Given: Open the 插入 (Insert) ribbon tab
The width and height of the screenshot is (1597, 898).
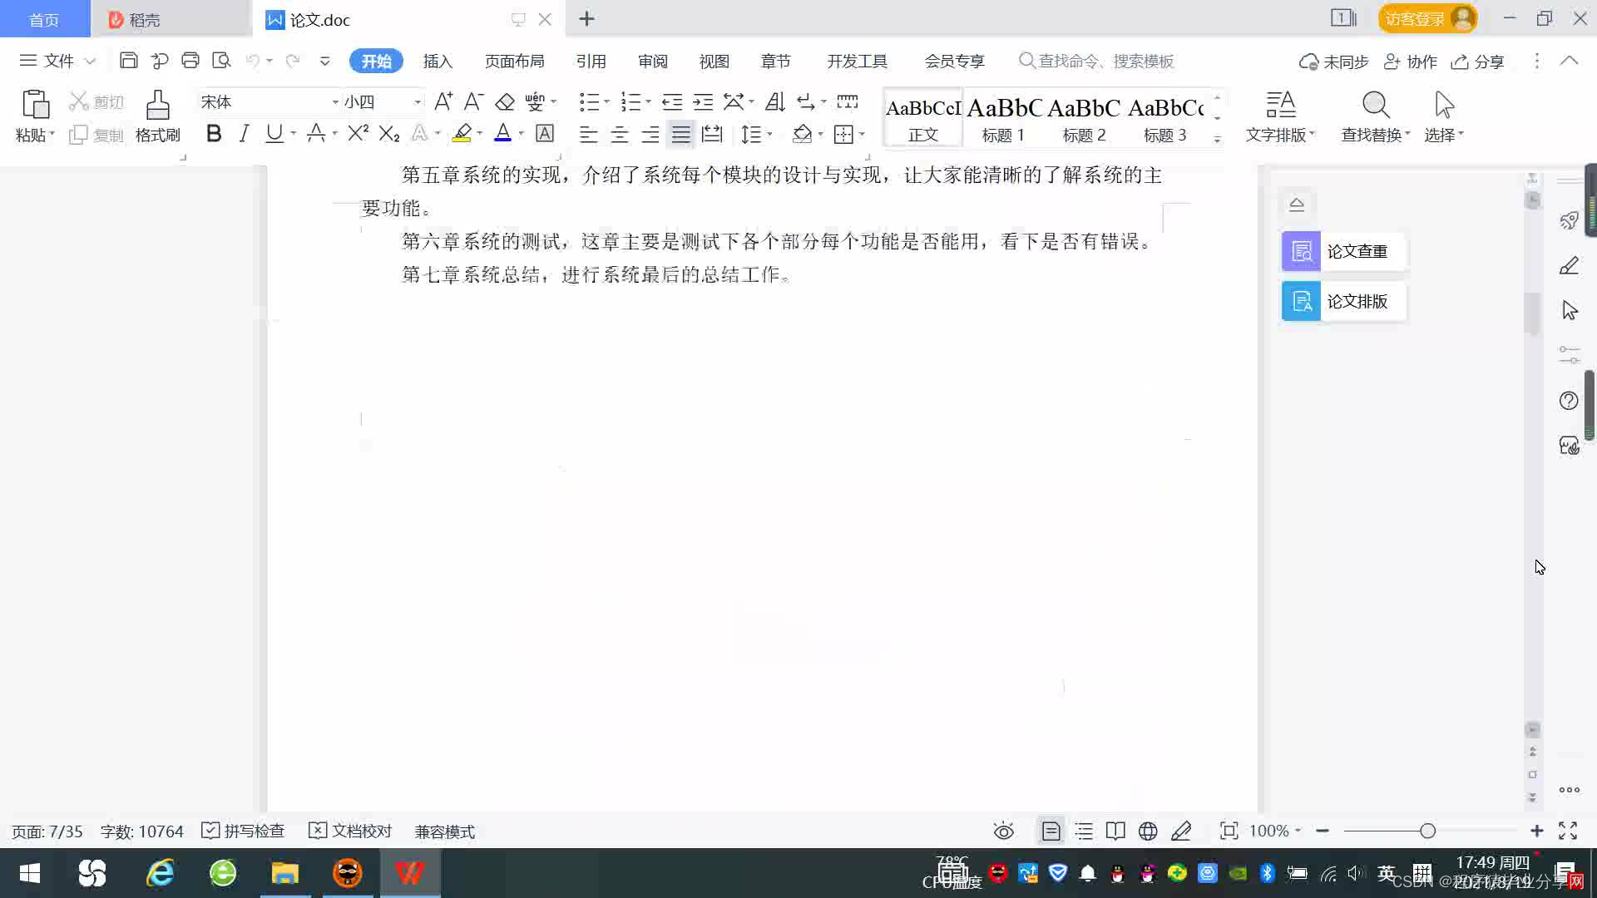Looking at the screenshot, I should 438,62.
